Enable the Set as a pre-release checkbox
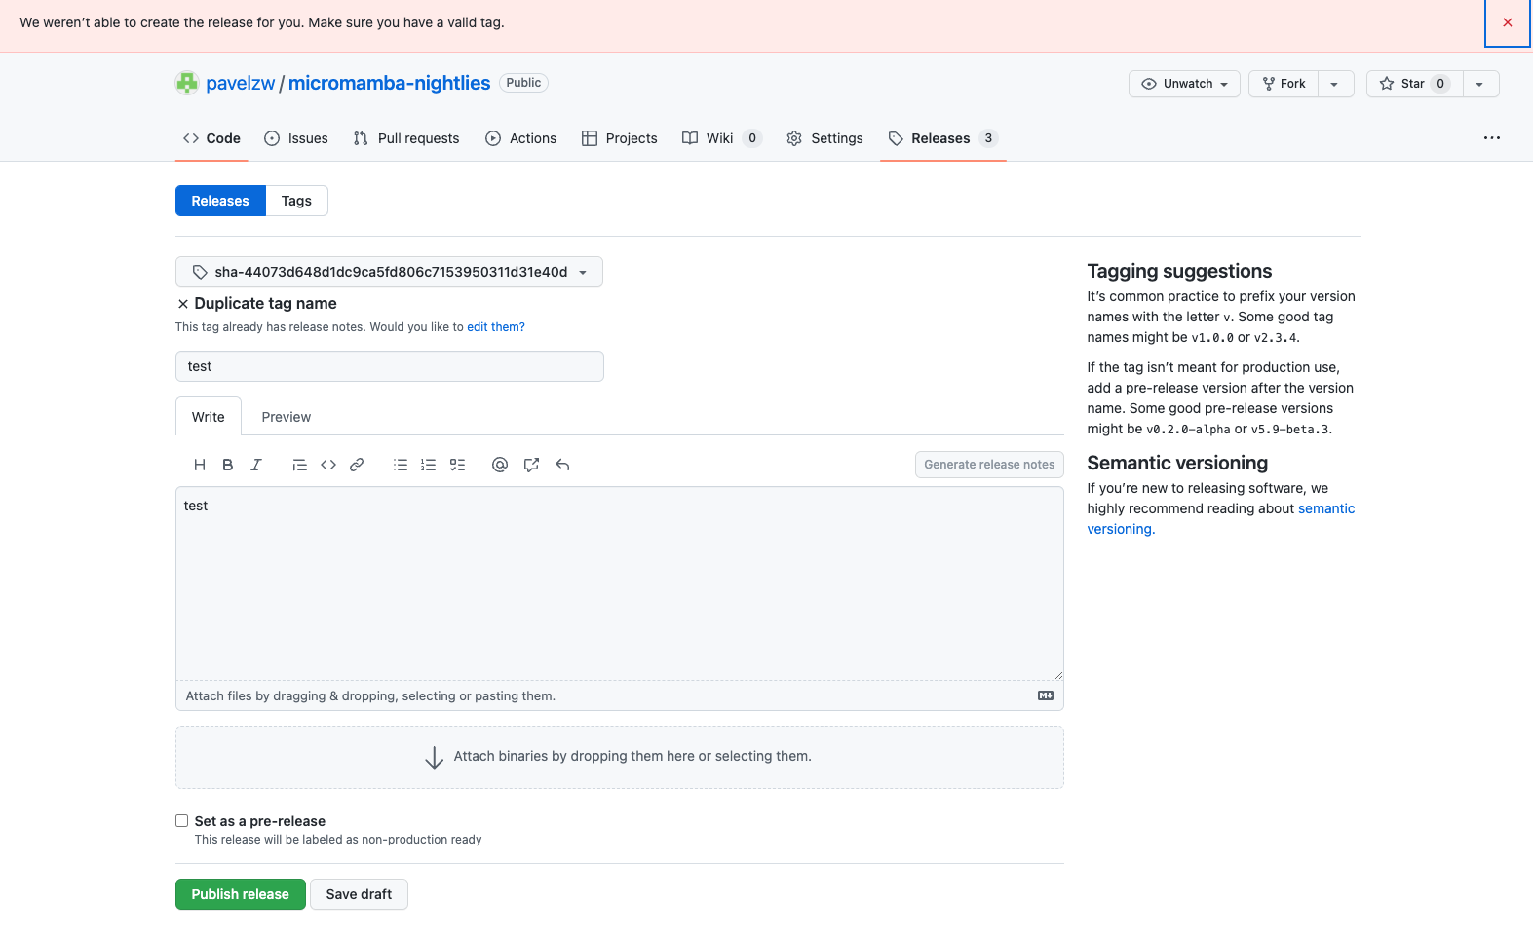Screen dimensions: 1533x939 click(181, 820)
